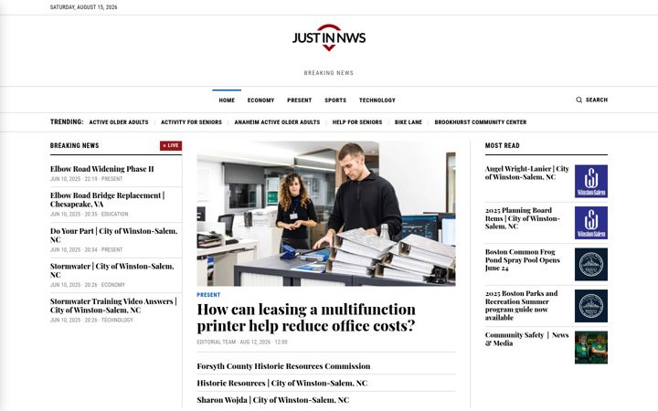This screenshot has height=411, width=658.
Task: Click the Just In NWS logo
Action: pos(329,37)
